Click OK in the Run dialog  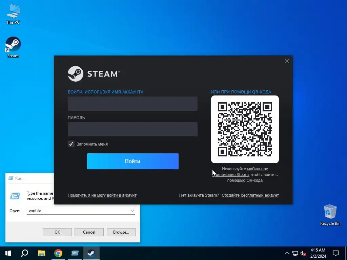(57, 232)
